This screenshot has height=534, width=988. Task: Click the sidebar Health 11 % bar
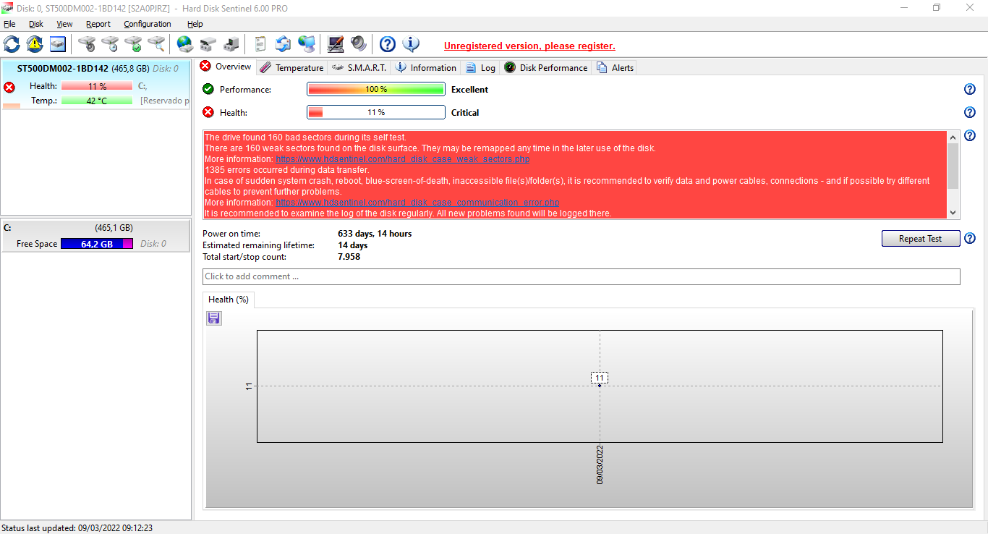[97, 86]
